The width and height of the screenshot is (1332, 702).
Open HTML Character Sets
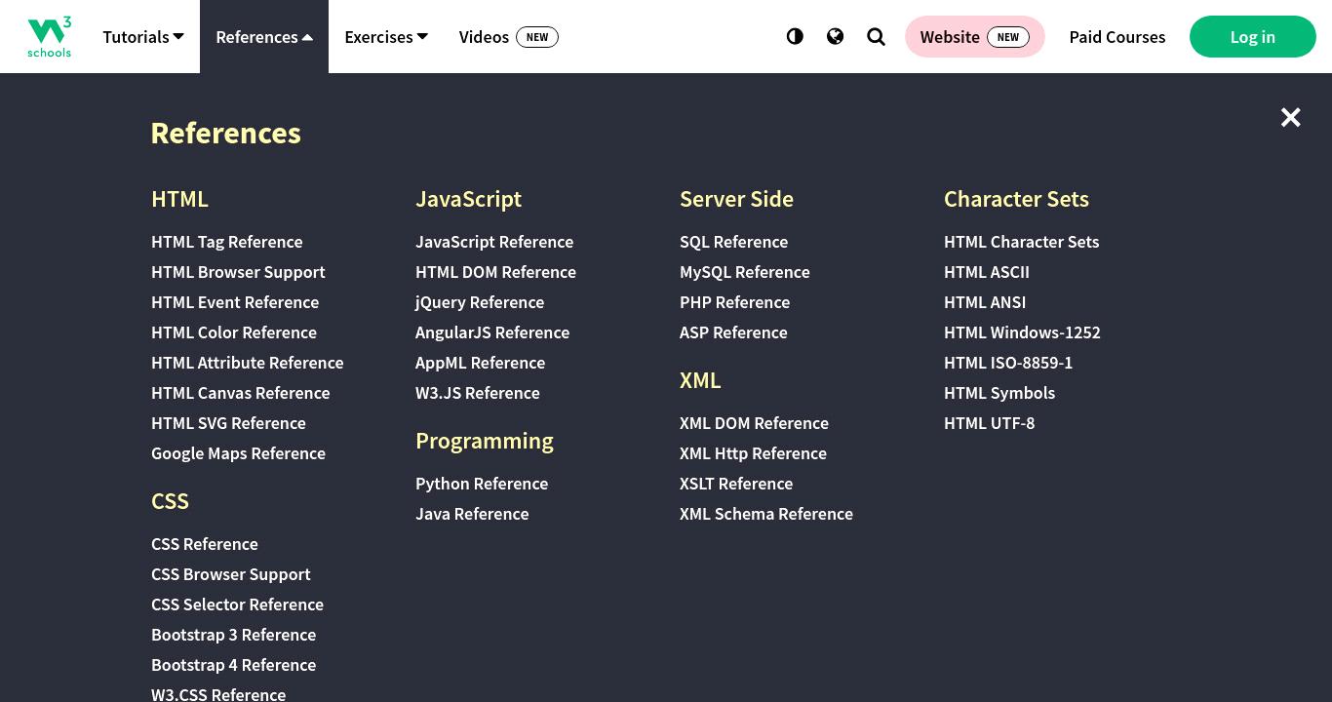[1022, 242]
